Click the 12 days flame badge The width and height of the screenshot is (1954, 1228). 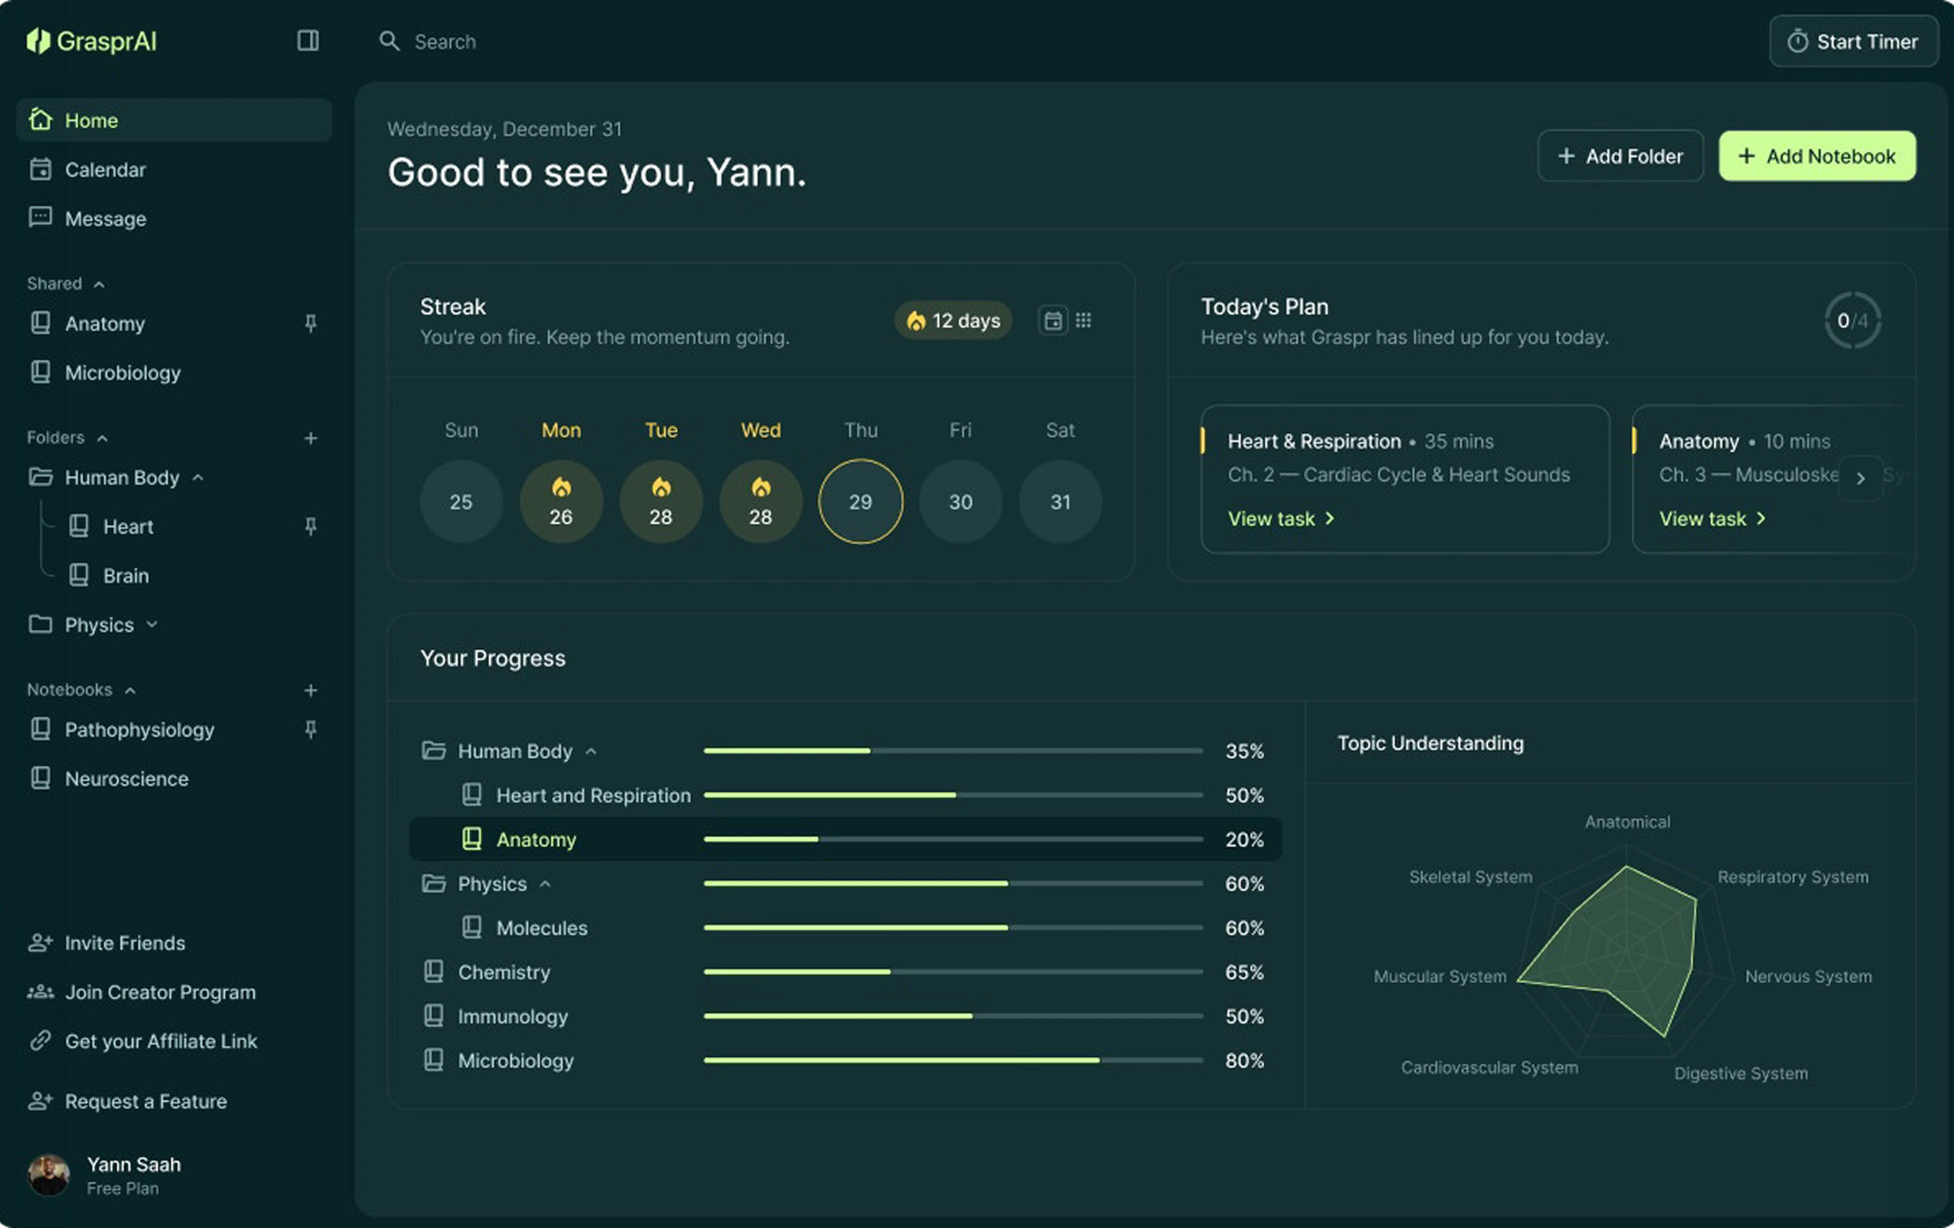tap(953, 321)
